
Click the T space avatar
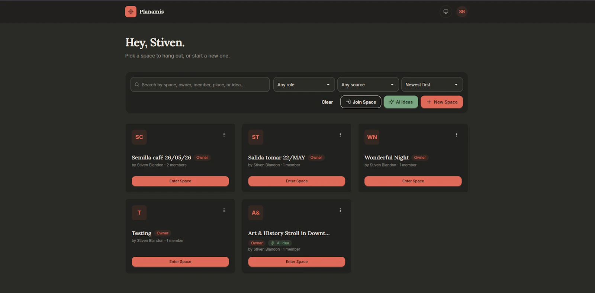tap(139, 213)
